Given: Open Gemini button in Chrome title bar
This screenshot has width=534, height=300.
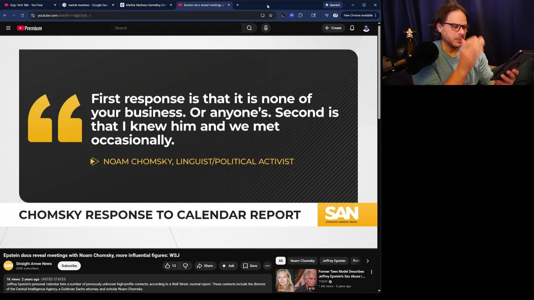Looking at the screenshot, I should coord(332,5).
